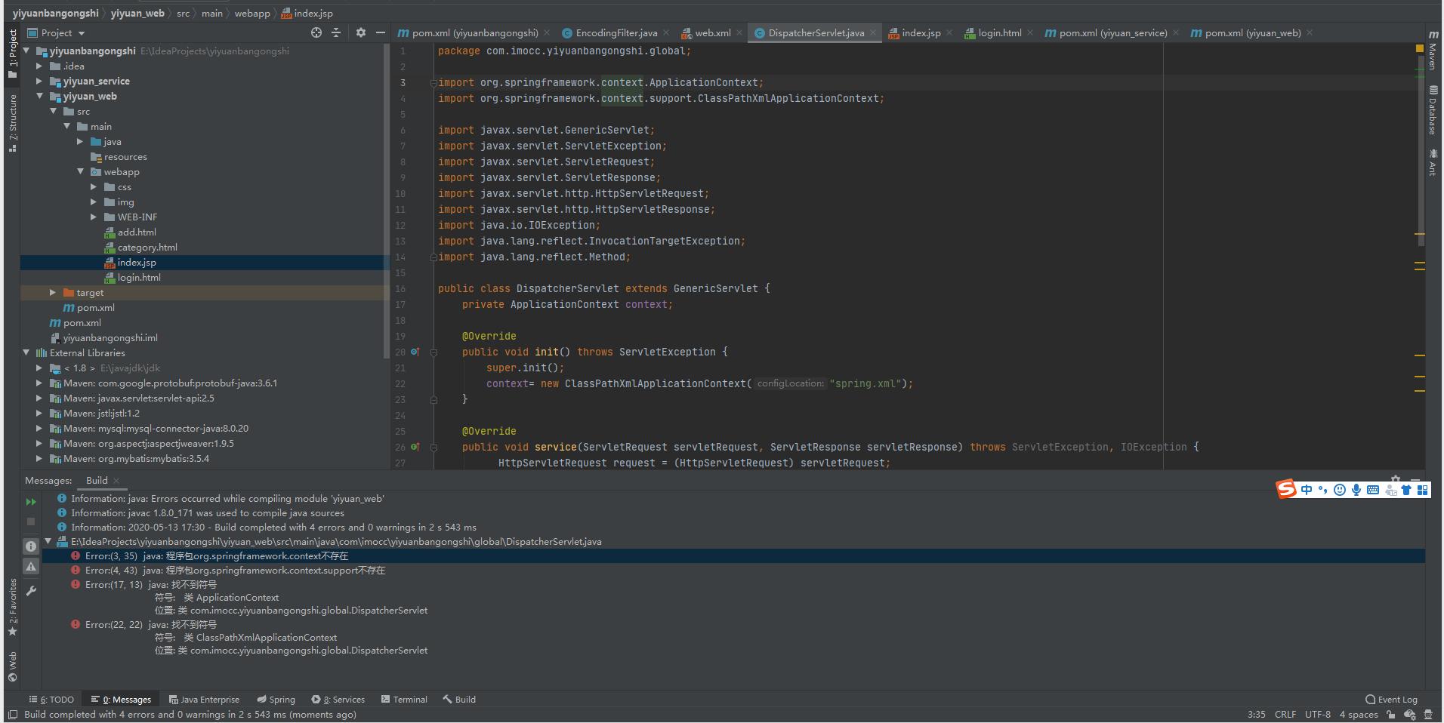The width and height of the screenshot is (1444, 723).
Task: Expand the yiyuan_service module
Action: (39, 81)
